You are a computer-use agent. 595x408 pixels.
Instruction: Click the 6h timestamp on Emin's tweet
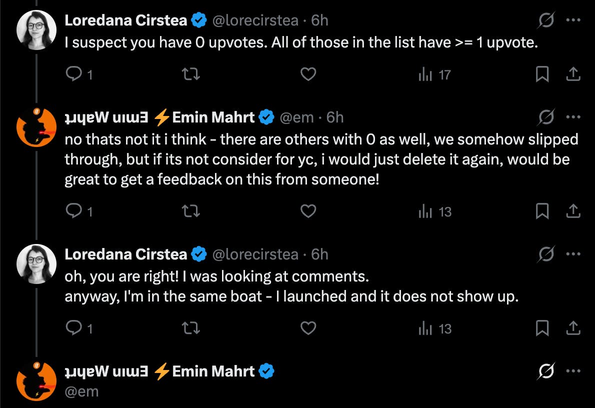tap(334, 117)
